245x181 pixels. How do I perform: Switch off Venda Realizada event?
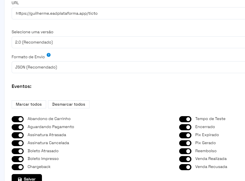point(185,159)
